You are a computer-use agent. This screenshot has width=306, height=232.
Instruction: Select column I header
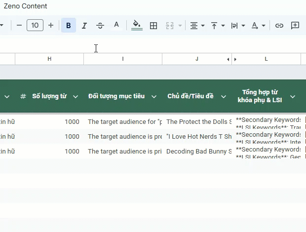point(123,59)
